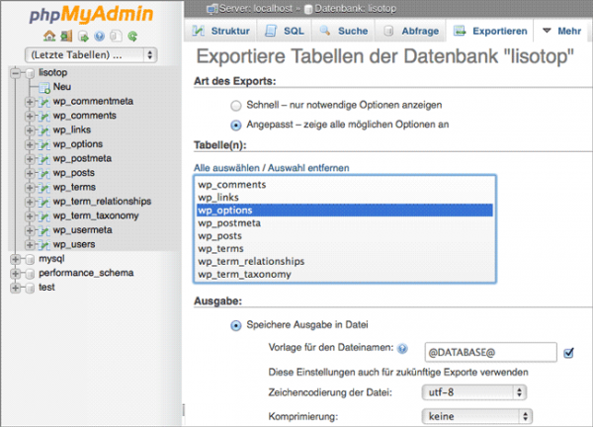Select wp_comments in tables list
Image resolution: width=593 pixels, height=427 pixels.
pos(345,185)
